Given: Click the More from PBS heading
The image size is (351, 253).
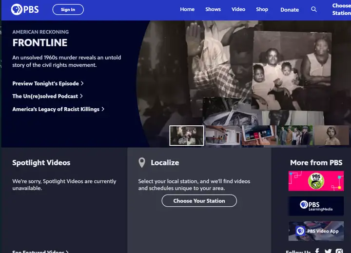Looking at the screenshot, I should click(x=316, y=162).
